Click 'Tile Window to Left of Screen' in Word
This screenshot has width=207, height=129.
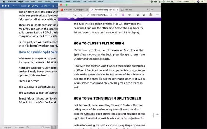pyautogui.click(x=37, y=87)
